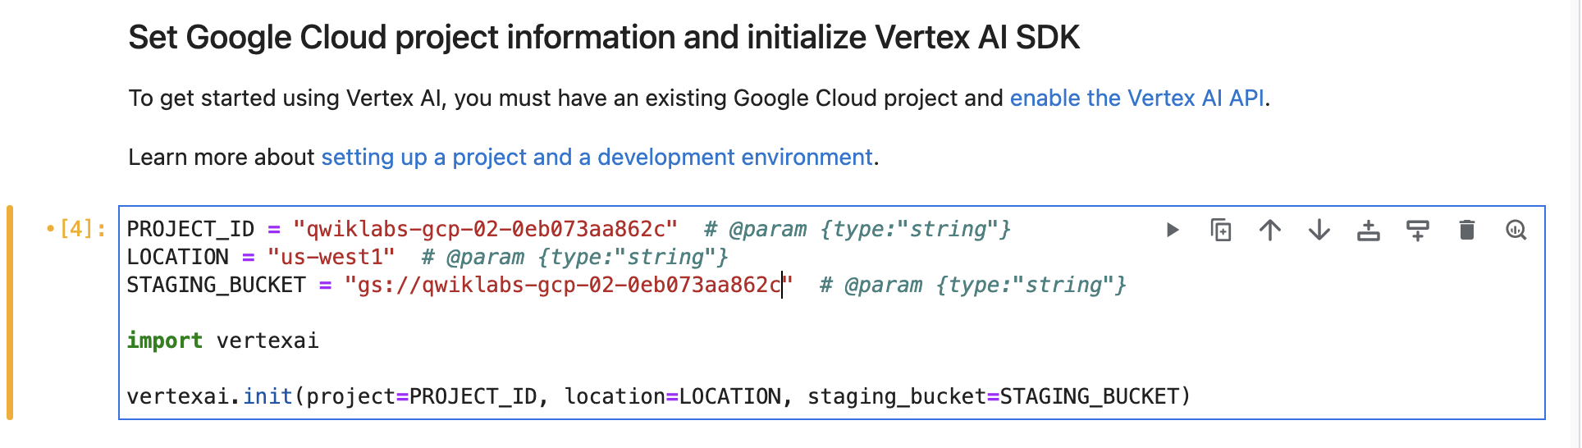
Task: Click the vertexai.init call line
Action: coord(658,396)
